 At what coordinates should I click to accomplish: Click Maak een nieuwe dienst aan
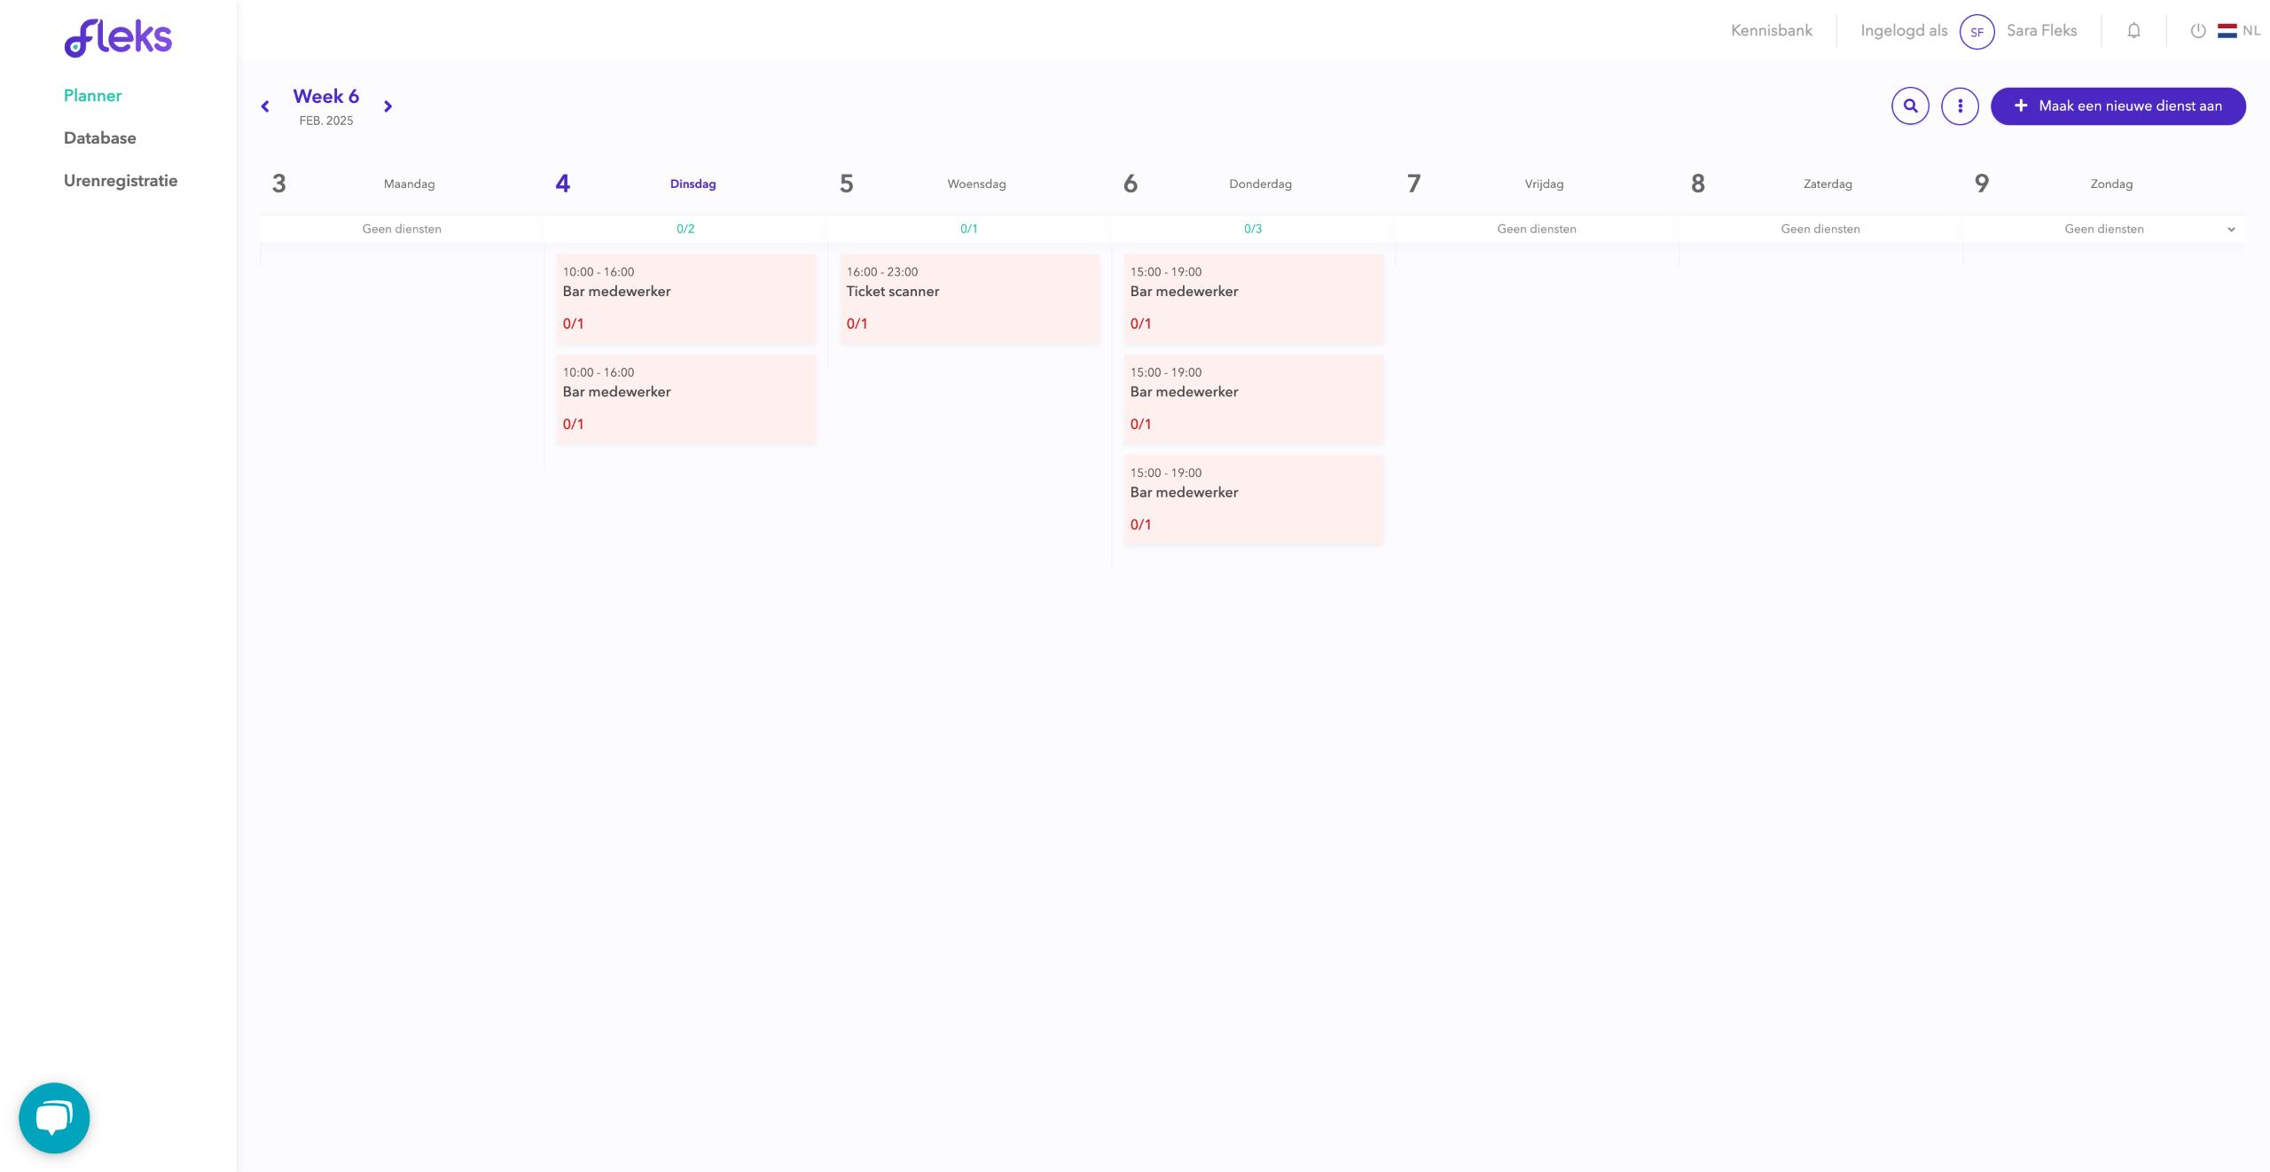pyautogui.click(x=2117, y=106)
